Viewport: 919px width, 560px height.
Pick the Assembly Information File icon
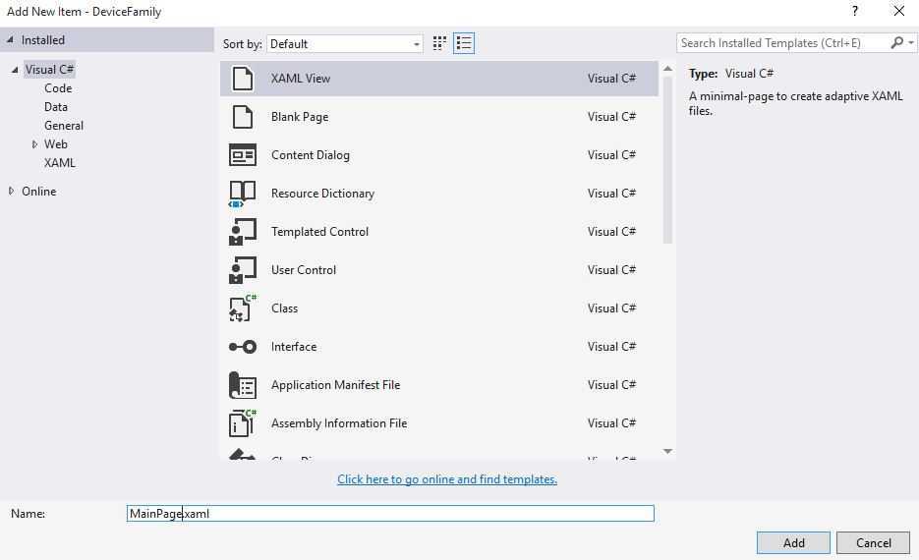coord(243,422)
